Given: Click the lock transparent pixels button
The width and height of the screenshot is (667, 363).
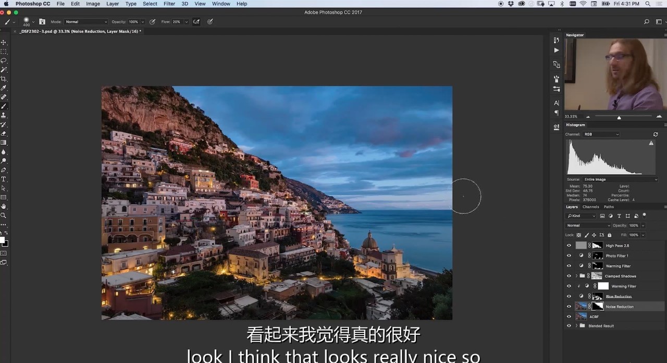Looking at the screenshot, I should tap(578, 235).
